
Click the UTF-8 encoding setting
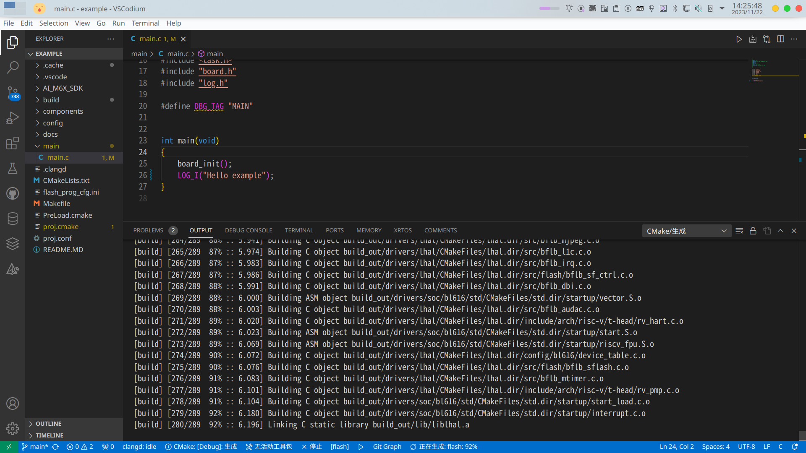tap(746, 447)
